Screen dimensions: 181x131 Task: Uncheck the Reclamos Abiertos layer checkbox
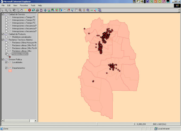(x=6, y=54)
